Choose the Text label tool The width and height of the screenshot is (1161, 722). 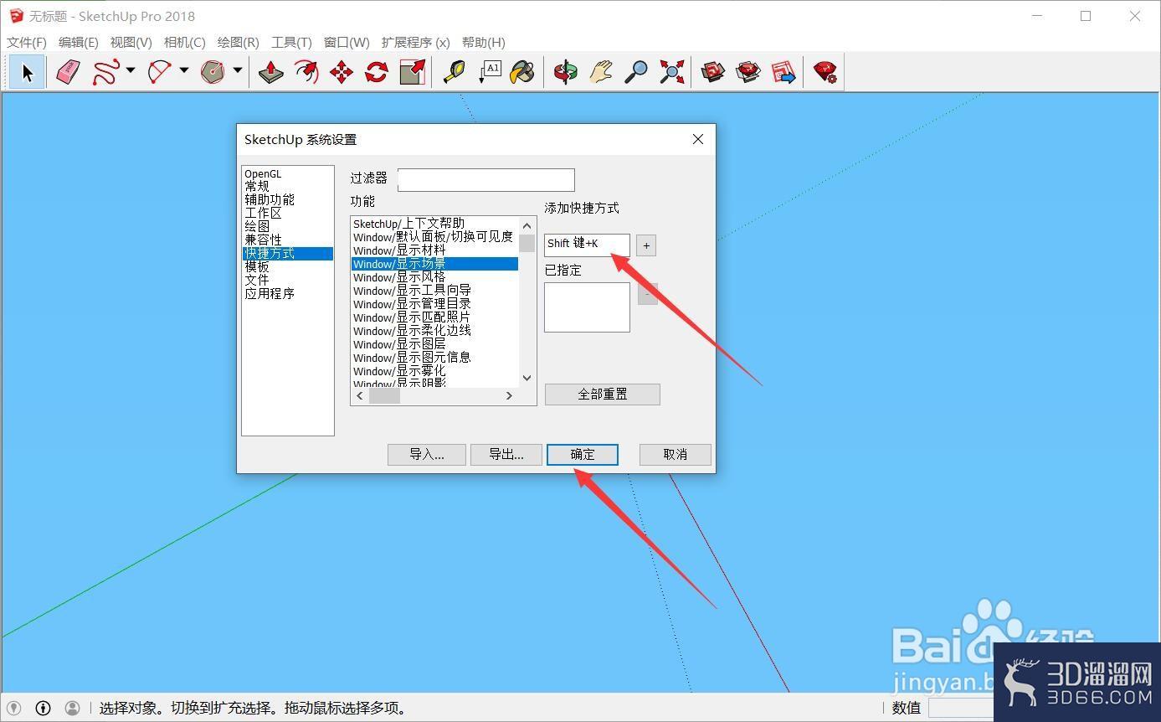489,72
